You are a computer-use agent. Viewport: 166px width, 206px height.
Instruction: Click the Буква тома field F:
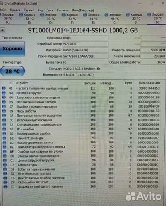85,63
